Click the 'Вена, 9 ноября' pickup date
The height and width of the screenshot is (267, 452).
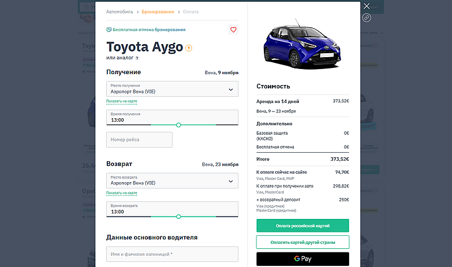(x=221, y=73)
